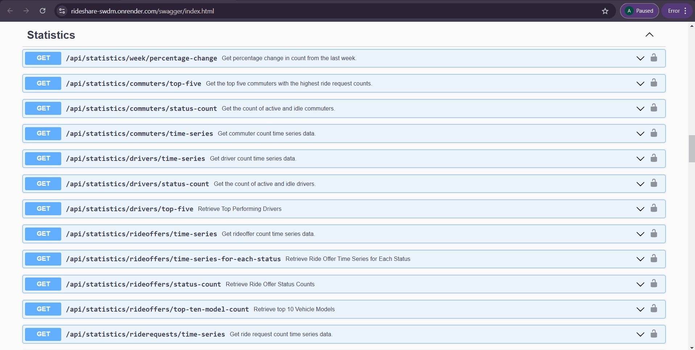
Task: Expand riderequests/time-series endpoint chevron
Action: tap(640, 334)
